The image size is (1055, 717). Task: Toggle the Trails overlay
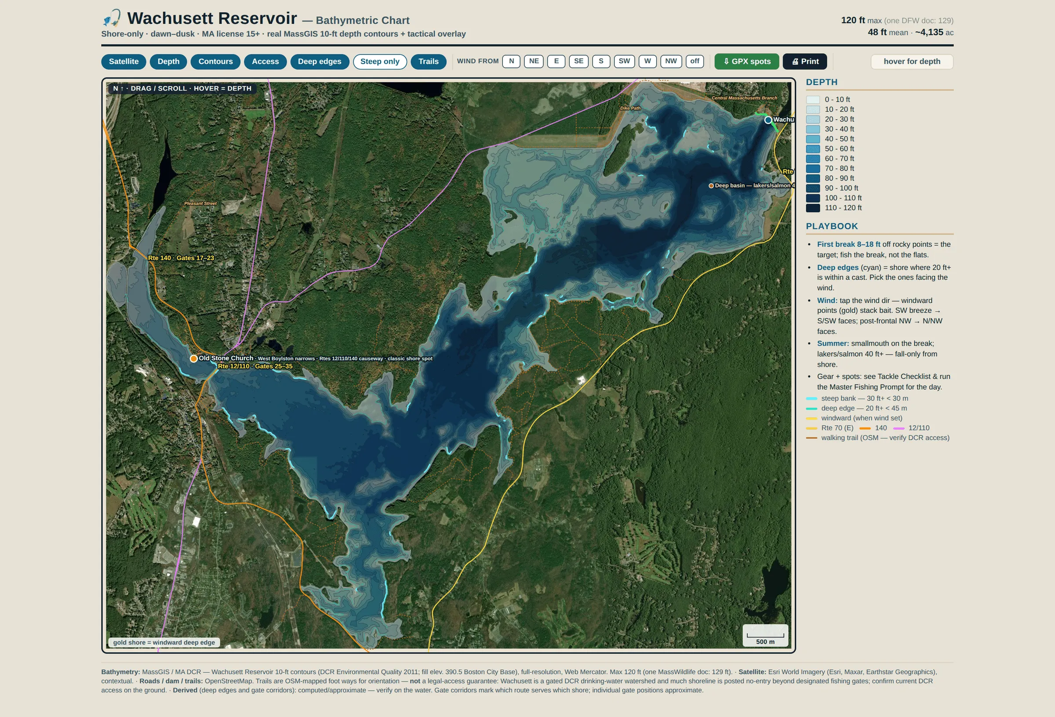[428, 62]
